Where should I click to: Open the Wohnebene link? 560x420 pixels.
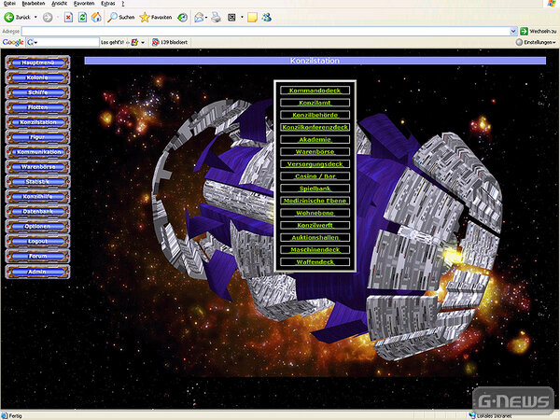coord(315,213)
